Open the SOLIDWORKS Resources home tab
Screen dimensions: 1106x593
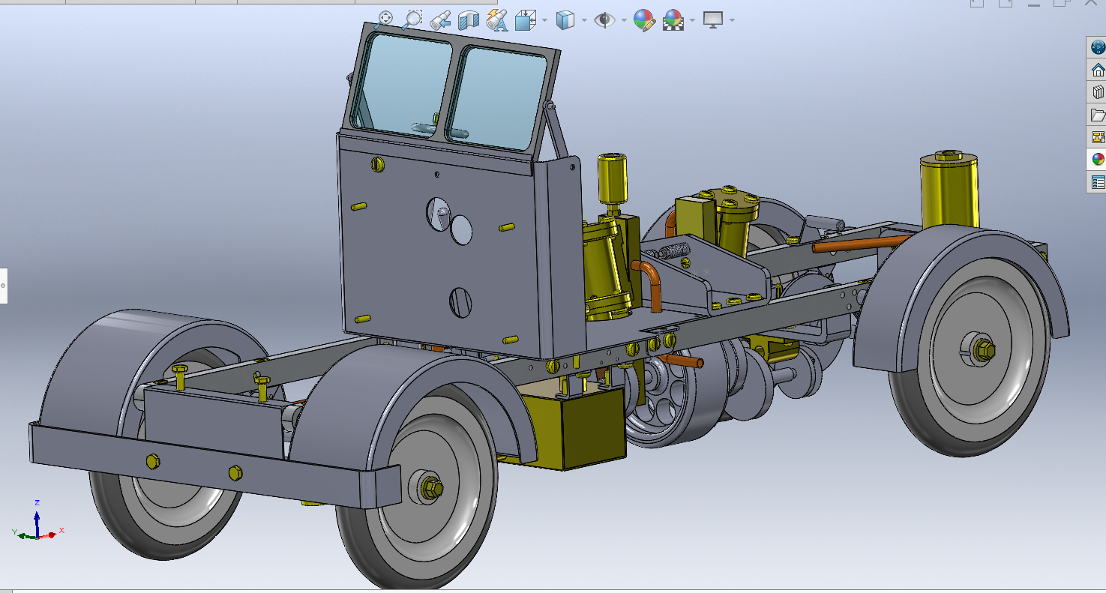click(x=1098, y=70)
